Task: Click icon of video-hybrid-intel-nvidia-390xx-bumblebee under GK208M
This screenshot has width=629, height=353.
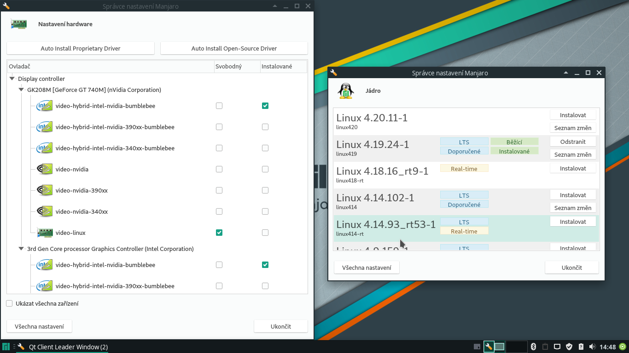Action: click(44, 127)
